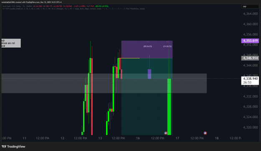
Task: Open the economic event flag icon near the 18 label
Action: 205,133
